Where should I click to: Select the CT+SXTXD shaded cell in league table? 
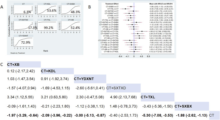click(x=123, y=88)
